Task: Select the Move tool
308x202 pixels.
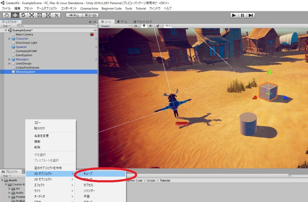Action: click(15, 15)
